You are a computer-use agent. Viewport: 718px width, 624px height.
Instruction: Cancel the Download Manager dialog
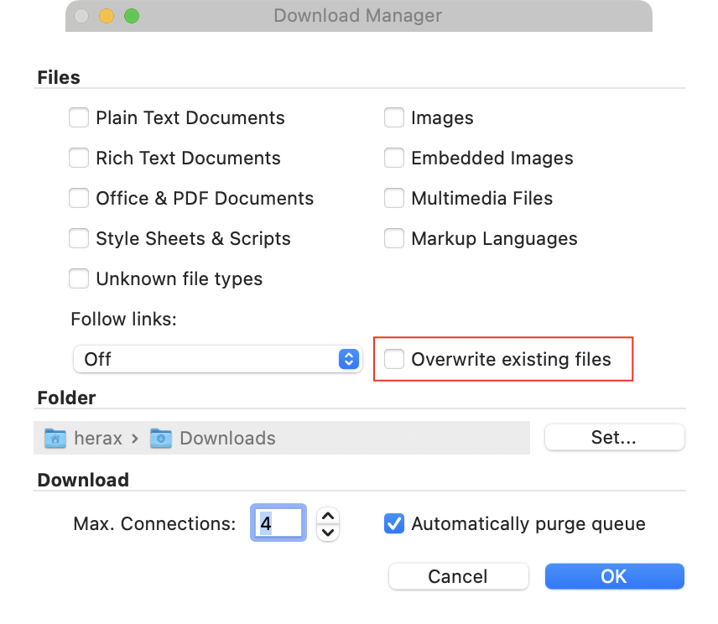(458, 576)
